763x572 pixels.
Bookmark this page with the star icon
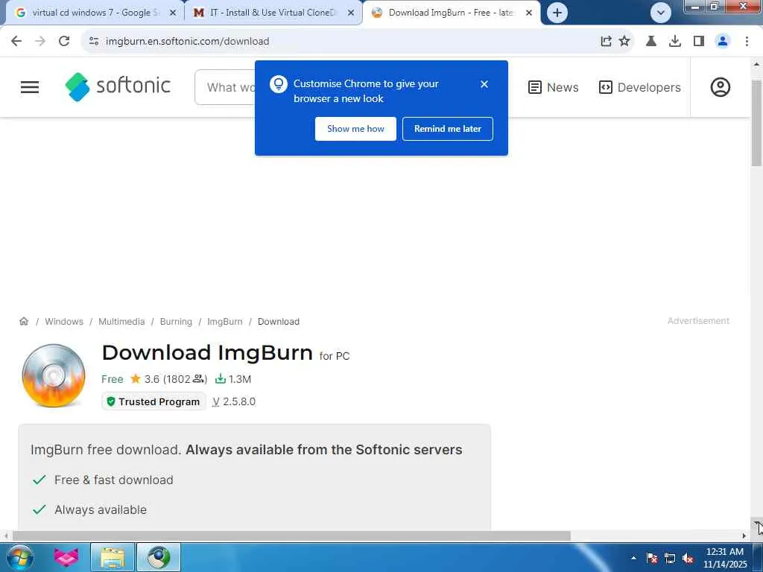pos(624,42)
